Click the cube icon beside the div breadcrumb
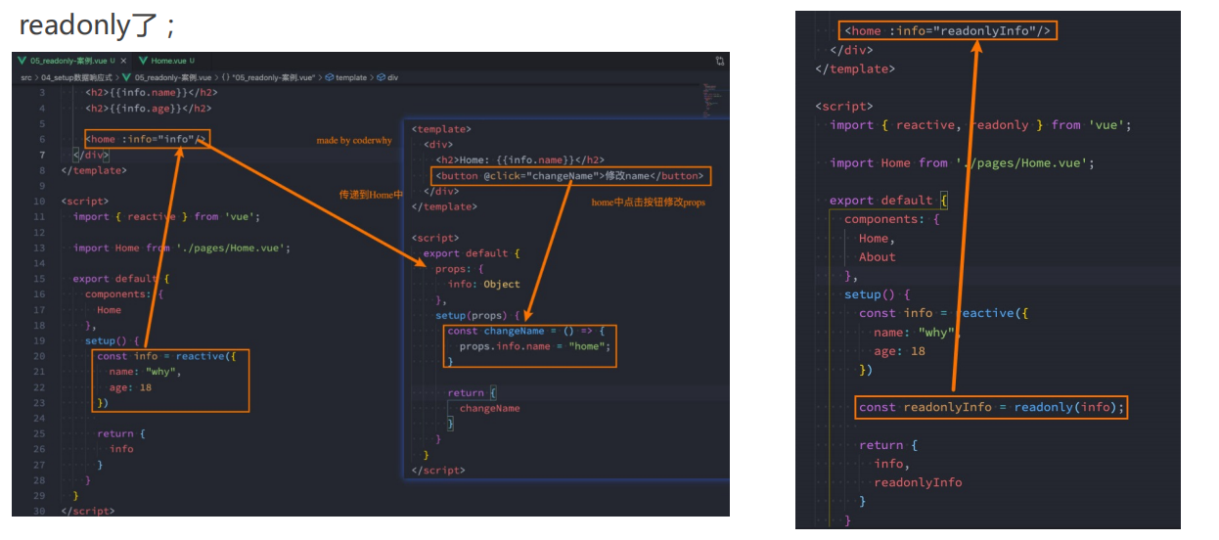1219x540 pixels. point(382,76)
